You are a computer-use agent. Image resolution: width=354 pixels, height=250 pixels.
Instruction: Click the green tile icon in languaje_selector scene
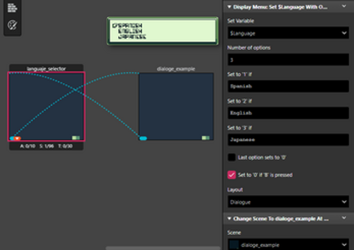76,138
